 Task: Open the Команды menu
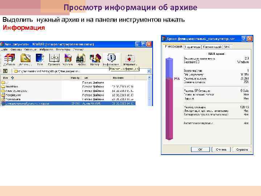tap(16, 50)
